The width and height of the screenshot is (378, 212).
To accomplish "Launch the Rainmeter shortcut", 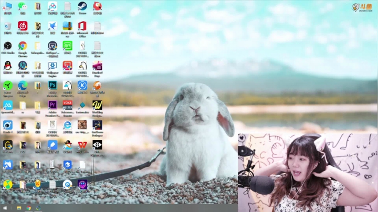I will (x=82, y=105).
